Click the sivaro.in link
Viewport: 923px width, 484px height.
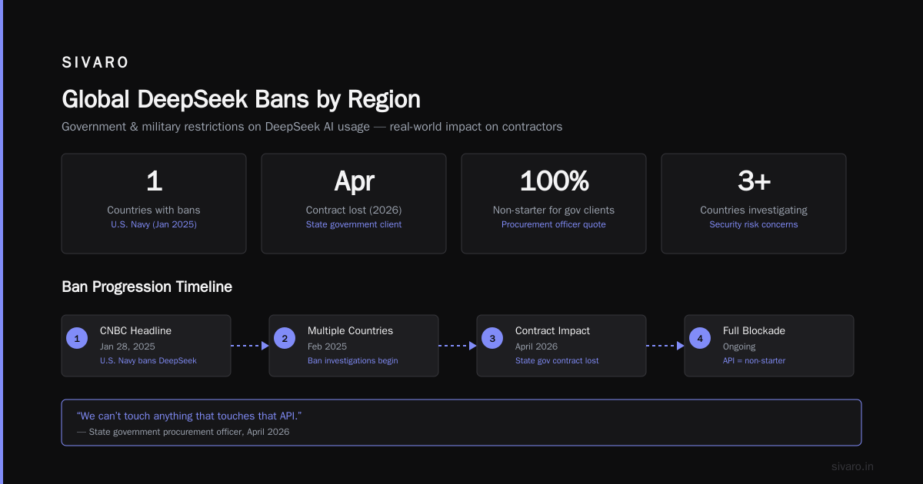click(x=853, y=466)
